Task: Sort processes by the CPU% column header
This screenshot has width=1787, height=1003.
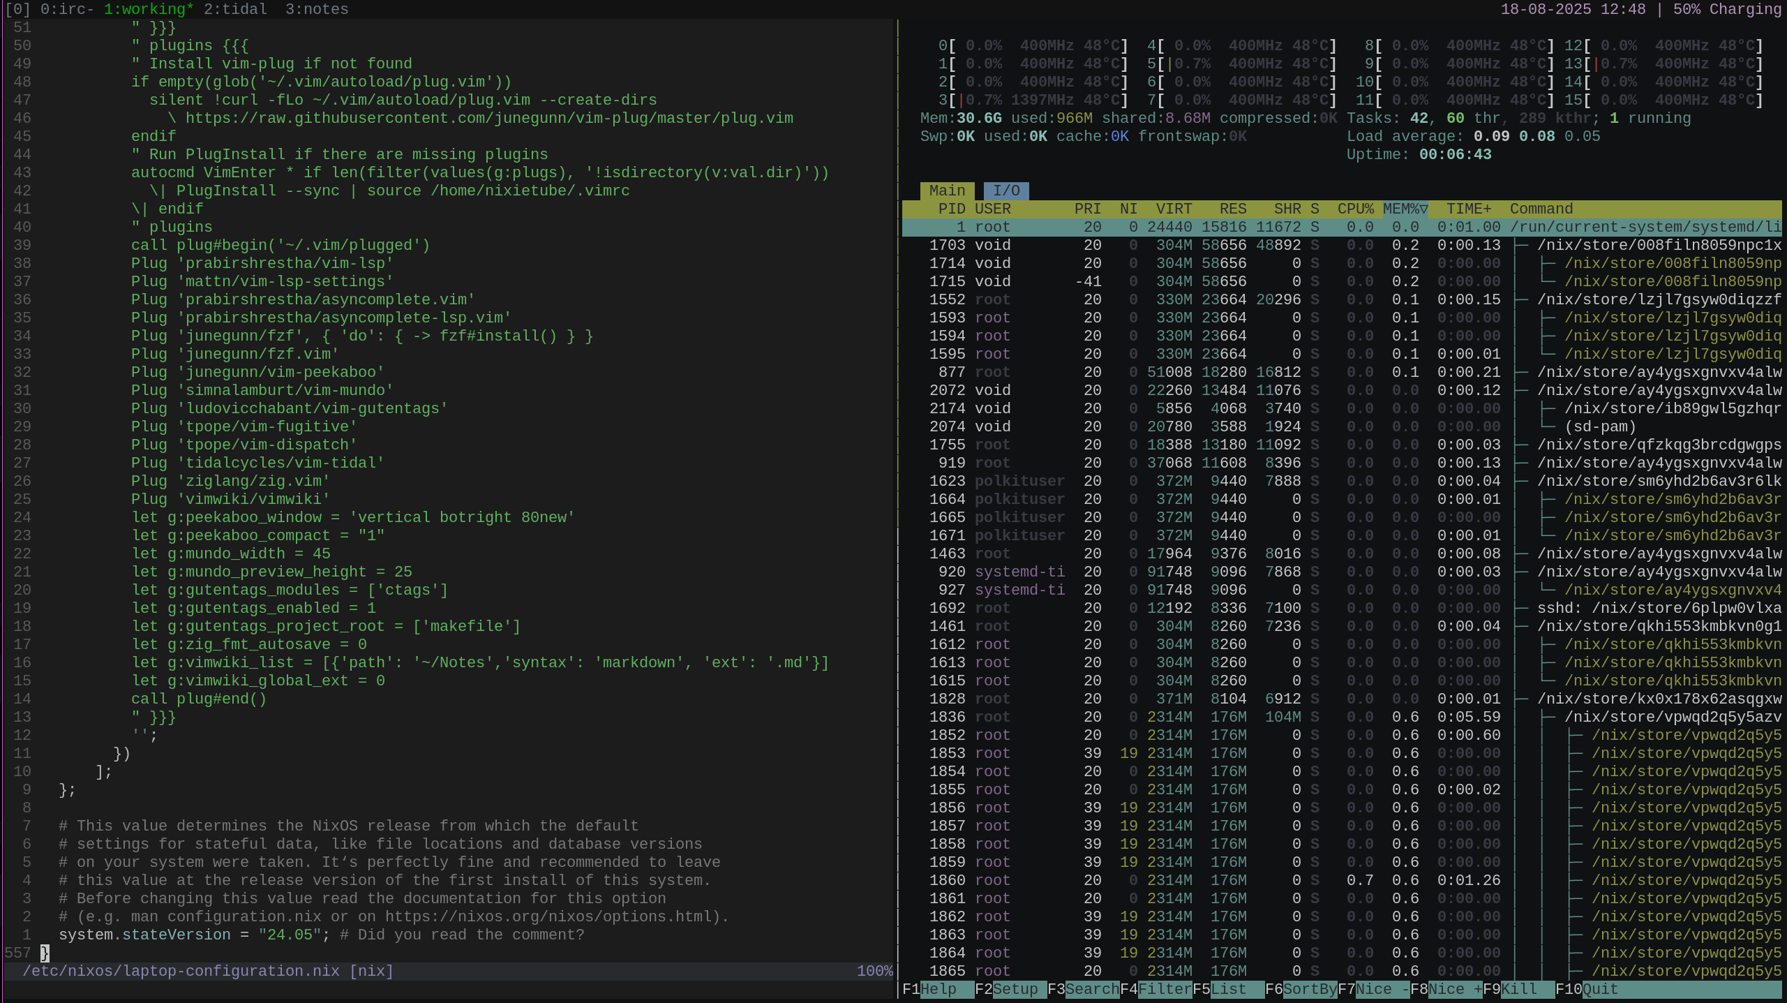Action: 1356,209
